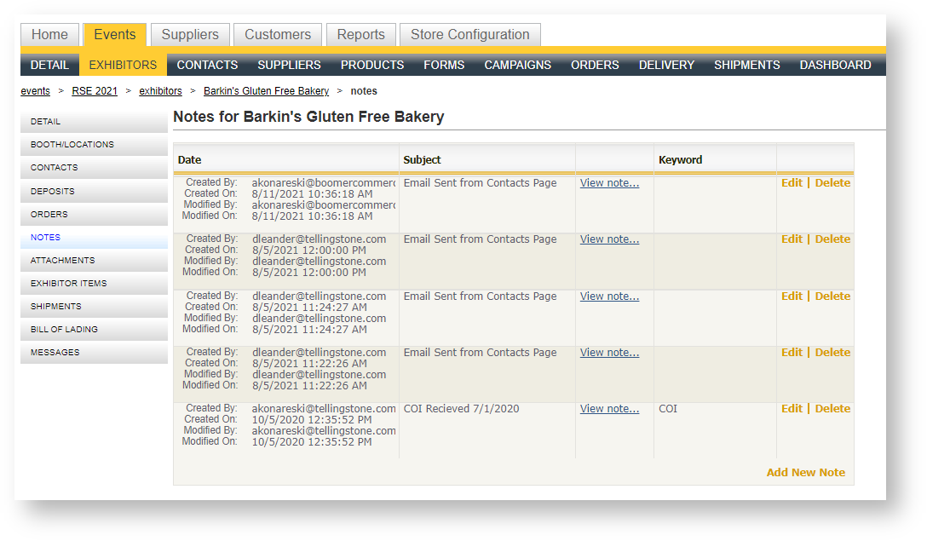View note for COI Recieved 7/1/2020

pos(609,409)
